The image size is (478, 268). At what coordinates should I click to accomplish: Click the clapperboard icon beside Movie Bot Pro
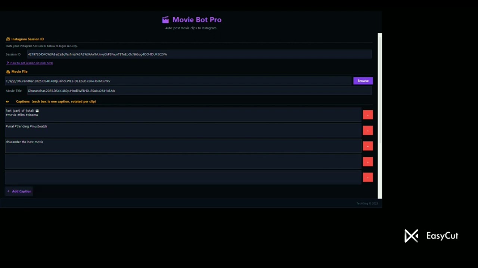[x=165, y=20]
